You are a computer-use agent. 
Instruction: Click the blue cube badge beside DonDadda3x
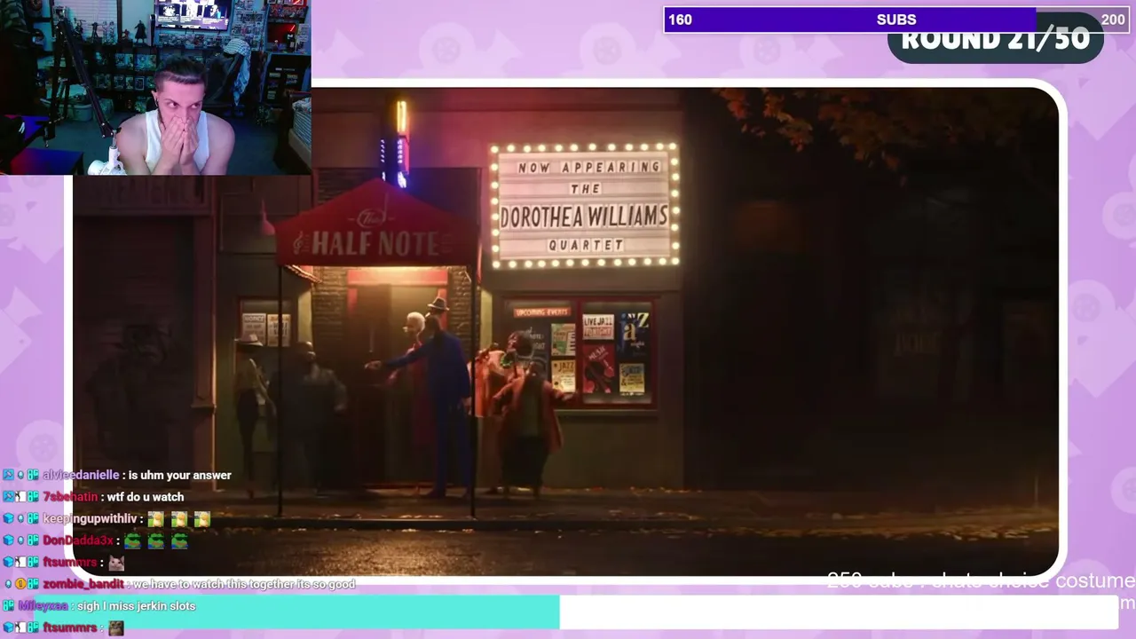(x=8, y=540)
